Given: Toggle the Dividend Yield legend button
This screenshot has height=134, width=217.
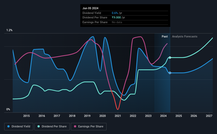Looking at the screenshot, I should [19, 127].
